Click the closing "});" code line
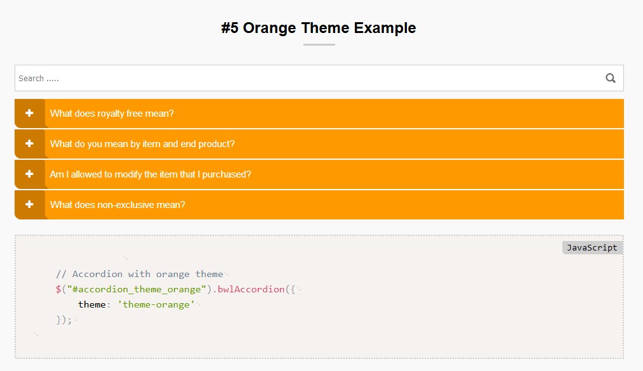Screen dimensions: 643x371 tap(64, 320)
